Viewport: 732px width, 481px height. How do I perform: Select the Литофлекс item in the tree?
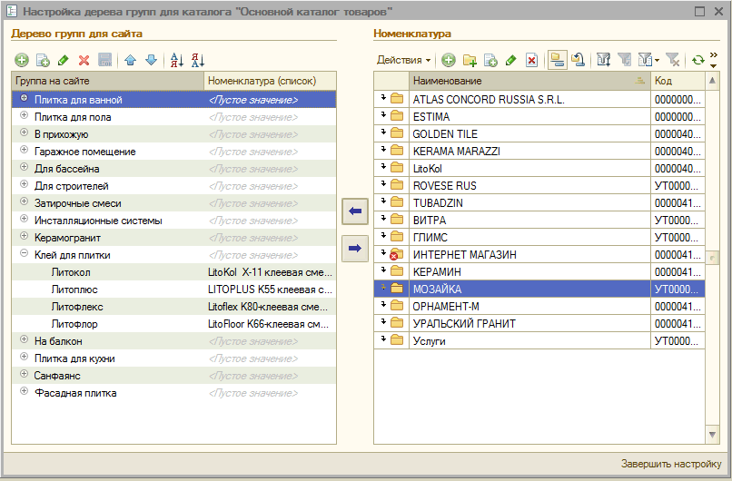(x=73, y=307)
